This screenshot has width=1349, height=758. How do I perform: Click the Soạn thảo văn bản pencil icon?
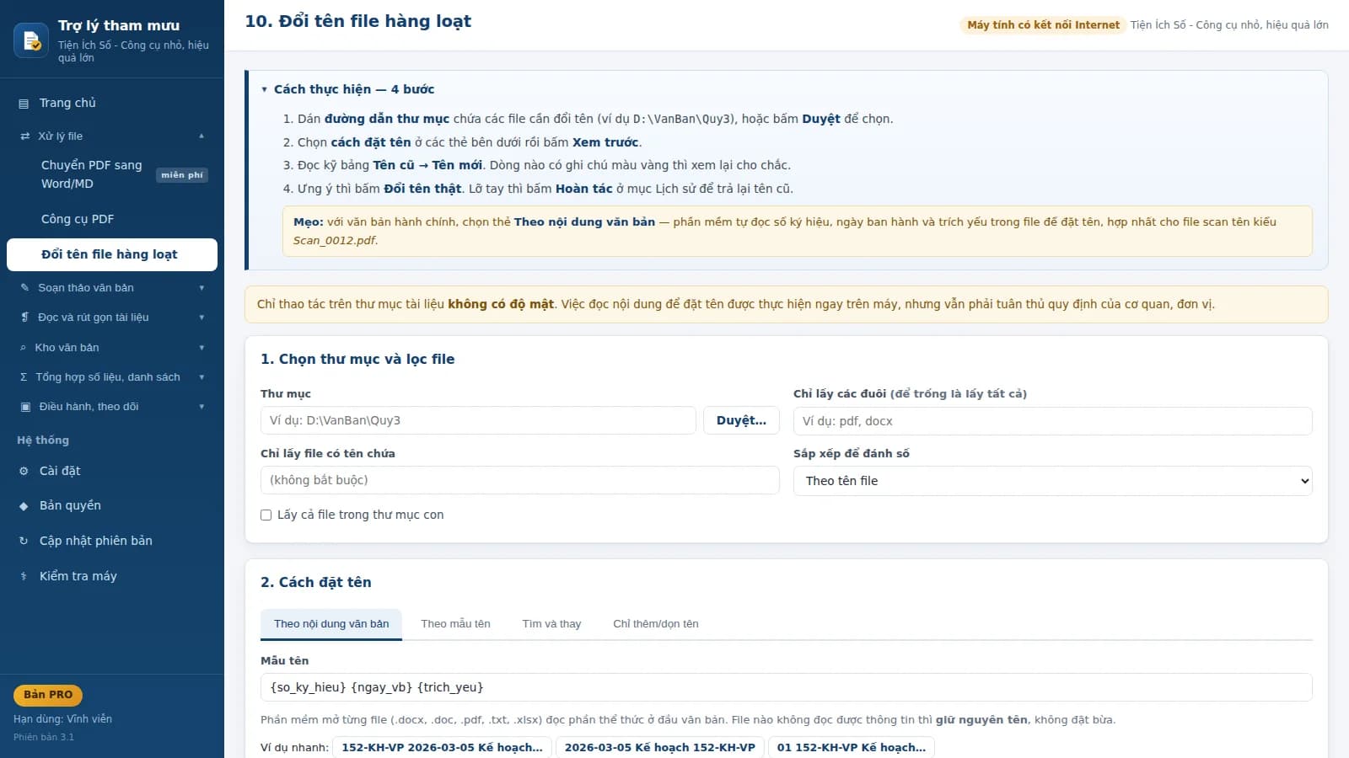(x=24, y=288)
